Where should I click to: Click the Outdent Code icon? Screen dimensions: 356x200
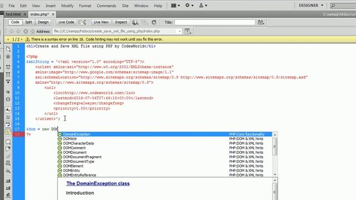point(8,188)
